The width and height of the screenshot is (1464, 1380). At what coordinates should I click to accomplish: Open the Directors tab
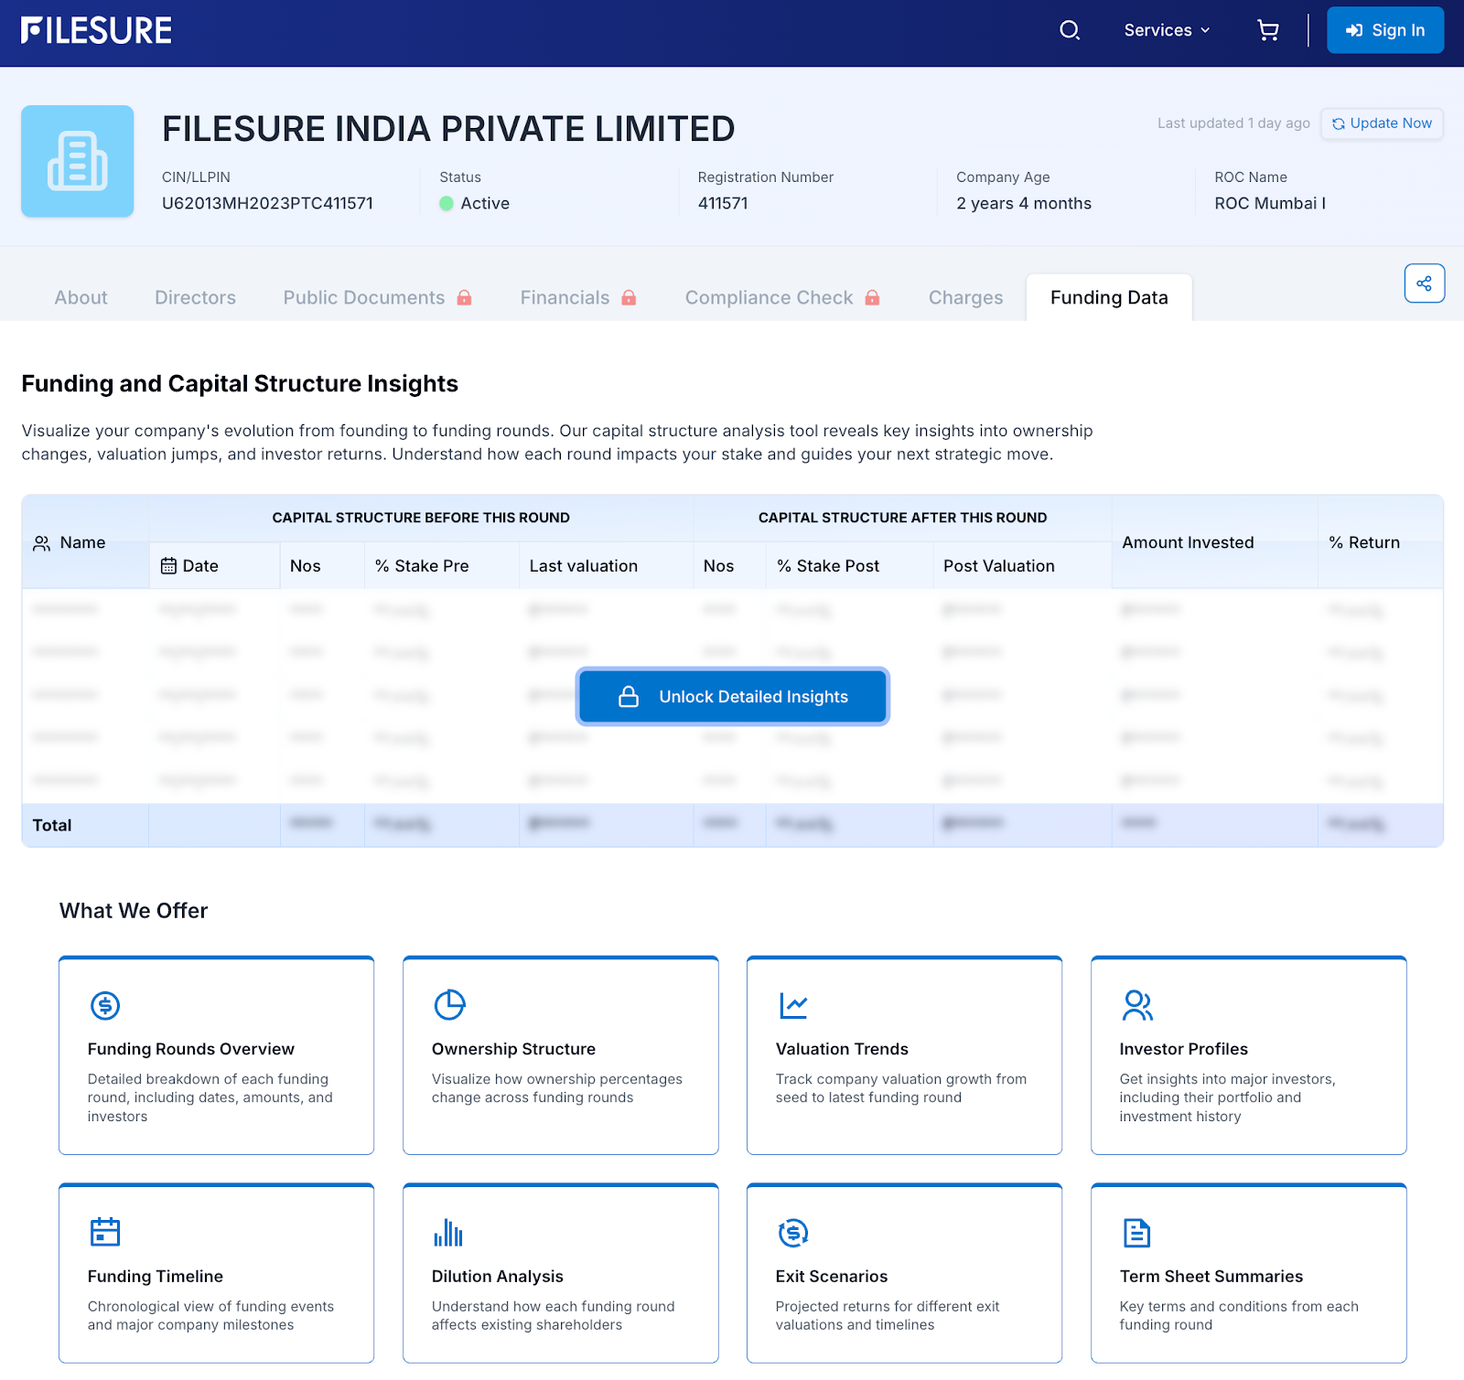pos(195,297)
